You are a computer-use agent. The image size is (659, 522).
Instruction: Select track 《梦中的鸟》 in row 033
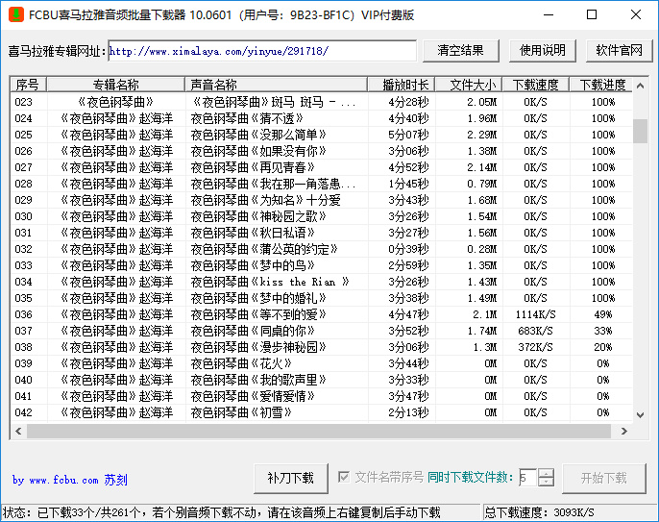253,266
